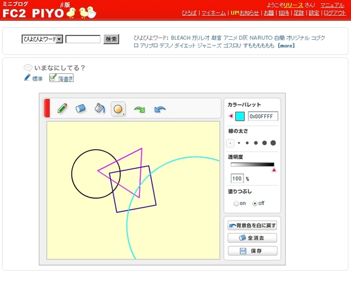Click the cyan color swatch

coord(240,116)
